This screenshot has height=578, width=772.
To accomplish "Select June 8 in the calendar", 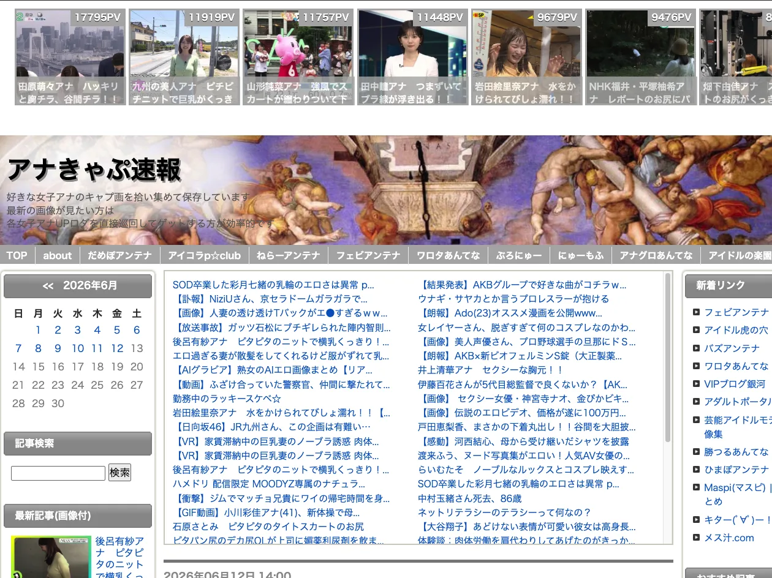I will [x=38, y=348].
